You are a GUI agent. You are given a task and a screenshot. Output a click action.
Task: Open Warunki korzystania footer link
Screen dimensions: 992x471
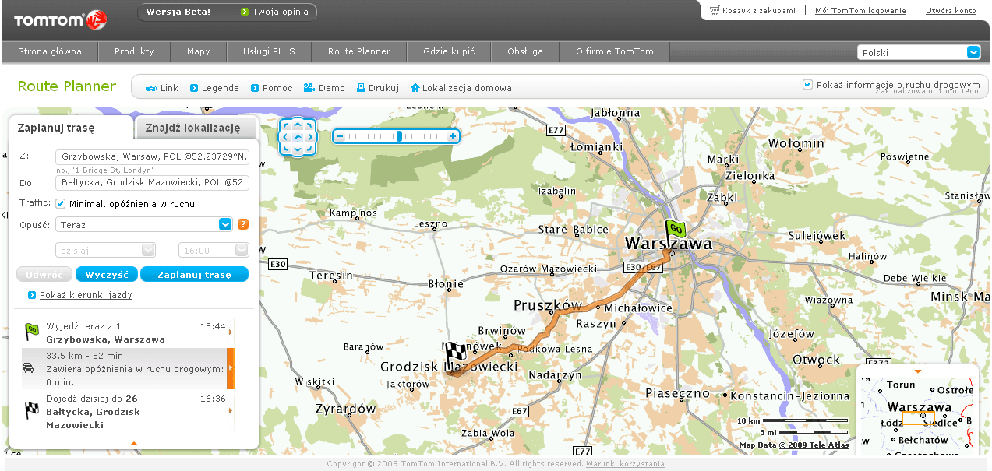point(625,463)
